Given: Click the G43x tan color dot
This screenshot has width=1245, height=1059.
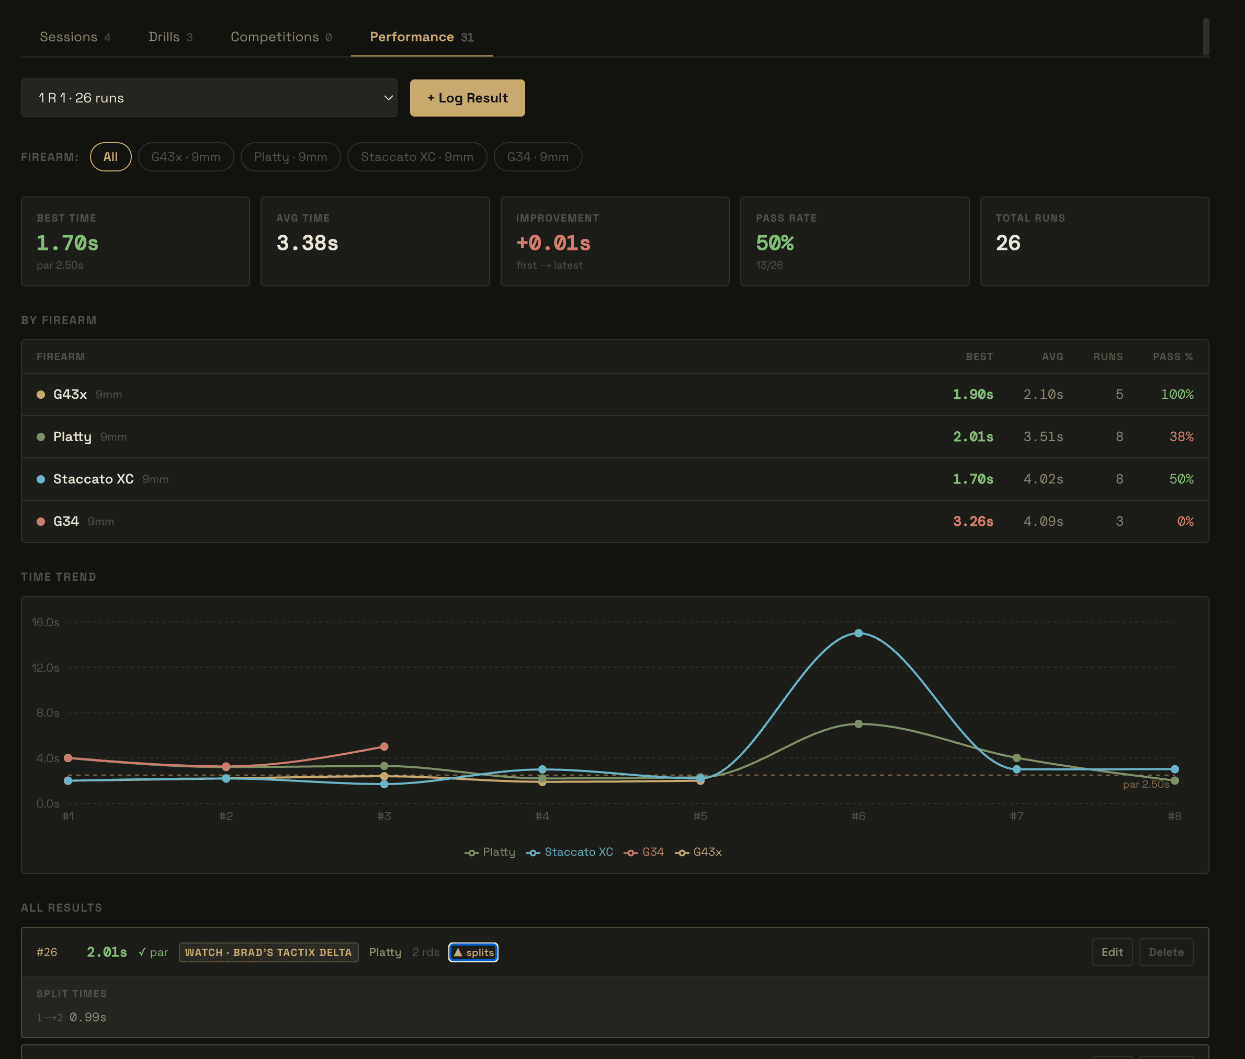Looking at the screenshot, I should [41, 395].
